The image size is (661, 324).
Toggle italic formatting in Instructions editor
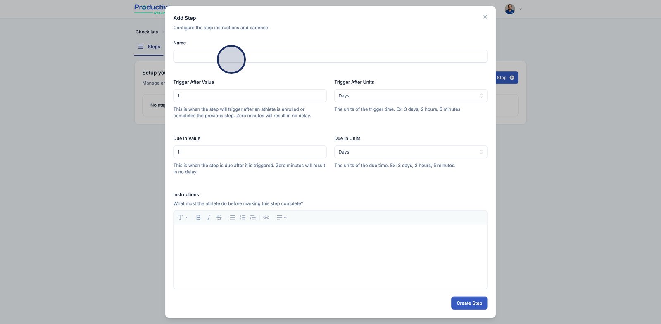coord(209,218)
